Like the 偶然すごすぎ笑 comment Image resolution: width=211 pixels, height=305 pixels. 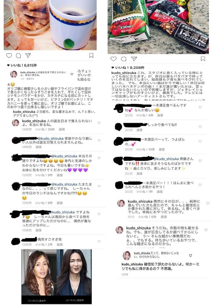click(x=99, y=241)
